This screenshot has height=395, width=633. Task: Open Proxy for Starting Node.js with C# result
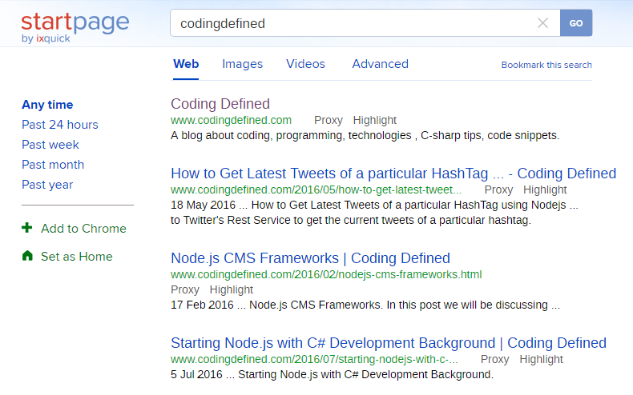click(495, 359)
